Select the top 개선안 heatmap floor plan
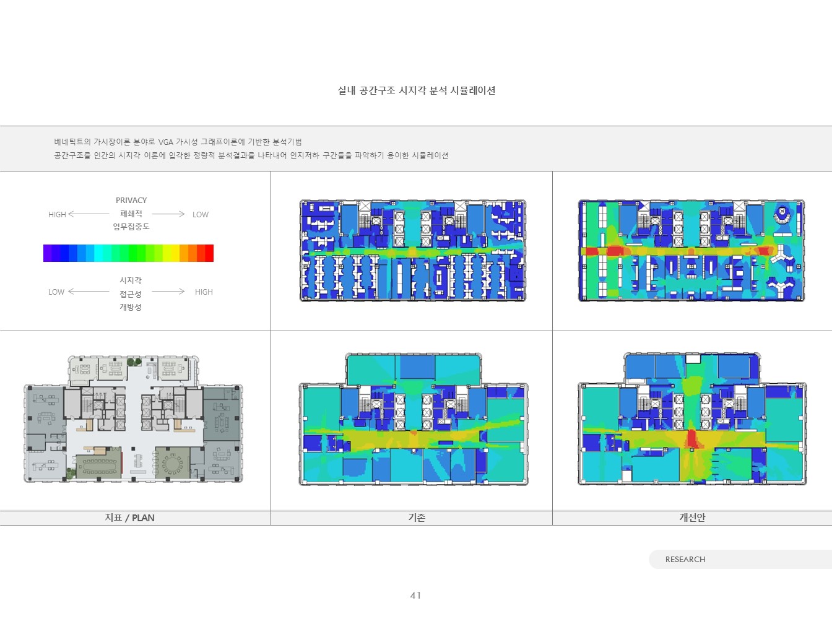 tap(691, 251)
